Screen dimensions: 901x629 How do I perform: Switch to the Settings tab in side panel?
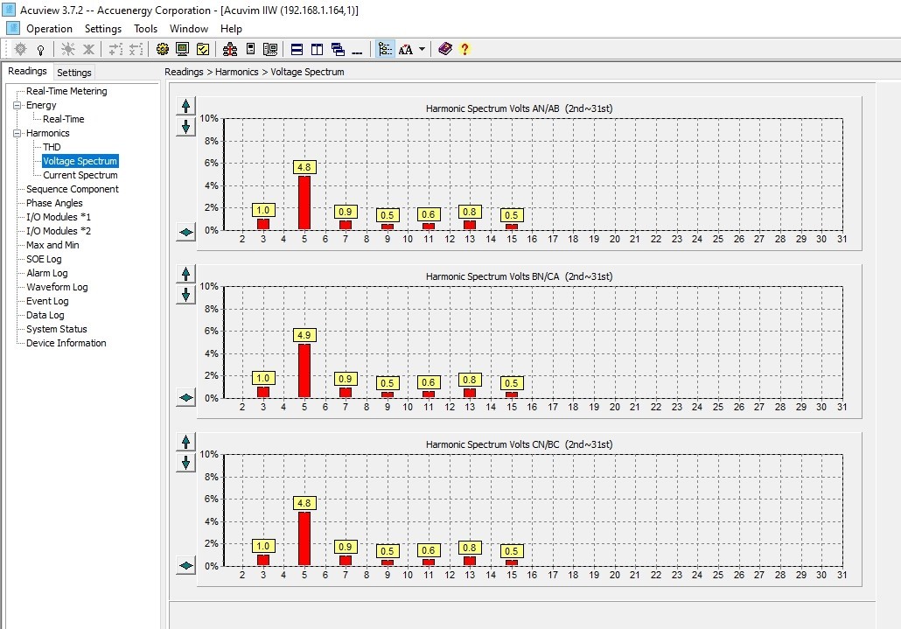point(74,73)
